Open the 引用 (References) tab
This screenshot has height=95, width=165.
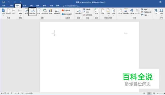tap(38, 6)
